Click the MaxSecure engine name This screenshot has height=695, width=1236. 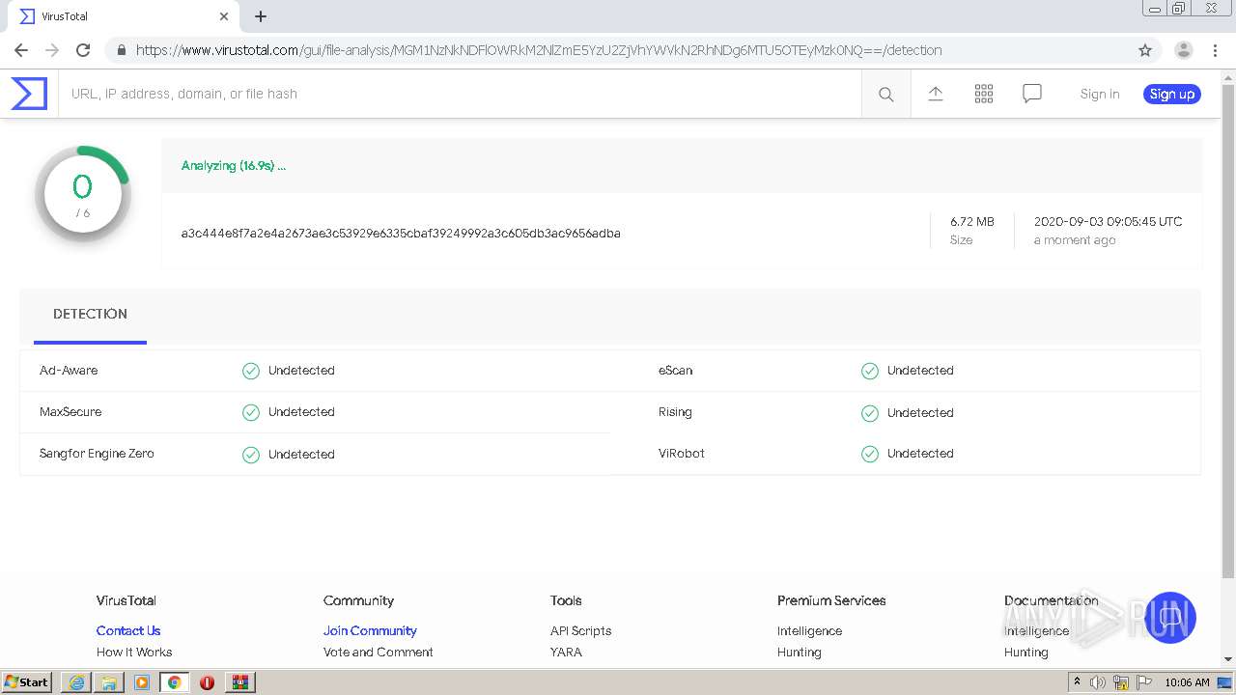(70, 412)
